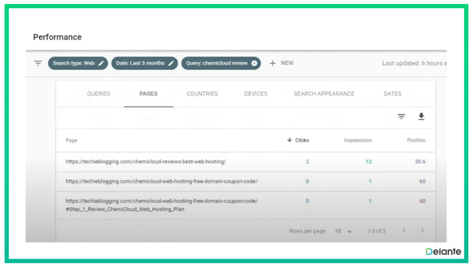Download the table data using export icon
This screenshot has width=472, height=267.
click(x=422, y=116)
